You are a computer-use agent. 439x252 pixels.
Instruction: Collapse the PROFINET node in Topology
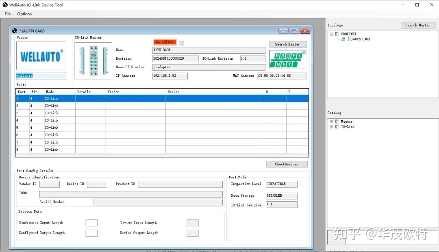(330, 34)
